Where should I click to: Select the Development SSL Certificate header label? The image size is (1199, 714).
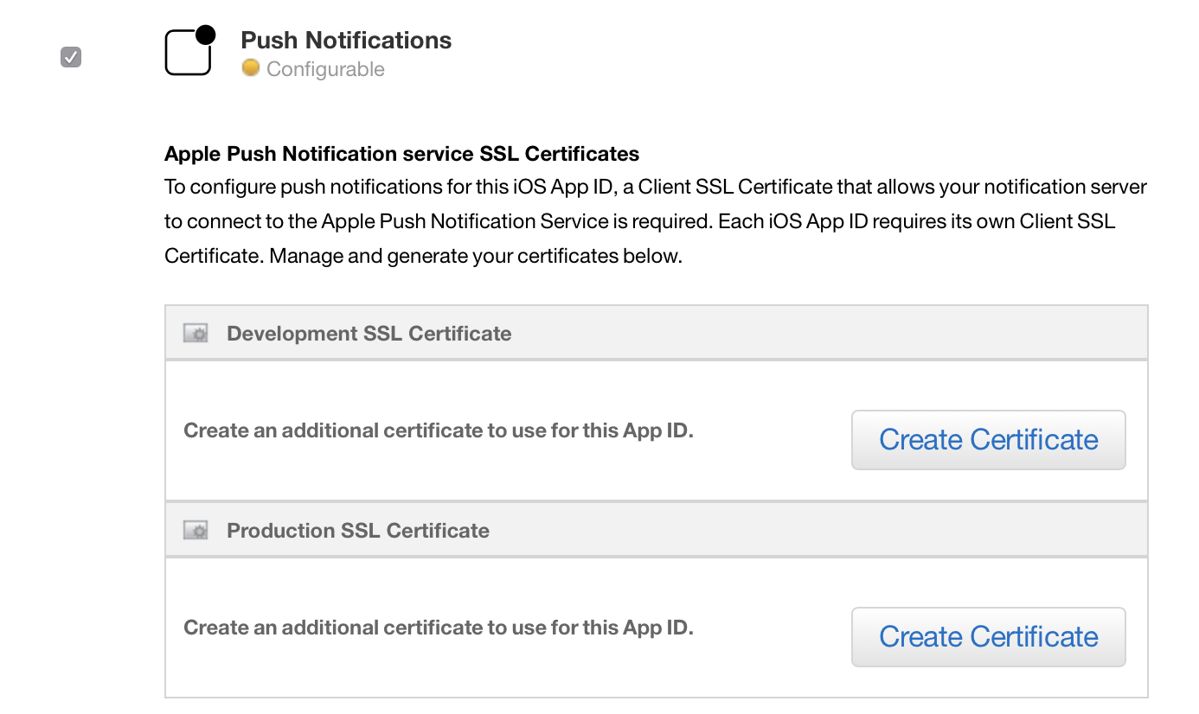[369, 334]
